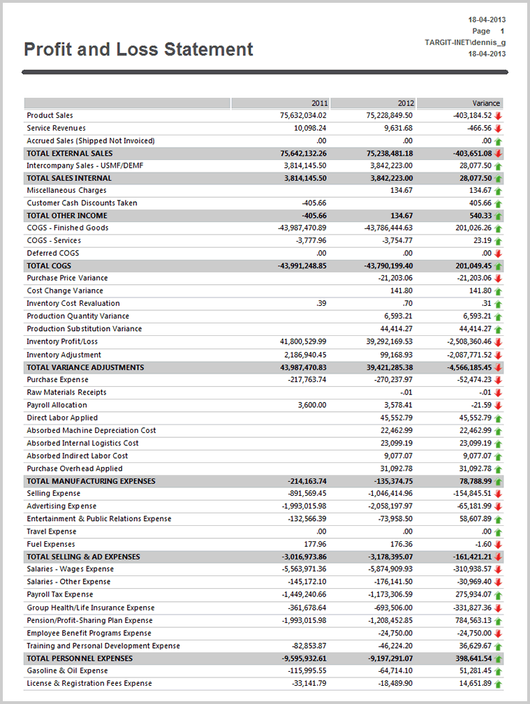The image size is (530, 704).
Task: Click green arrow on TOTAL MANUFACTURING EXPENSES row
Action: (x=498, y=482)
